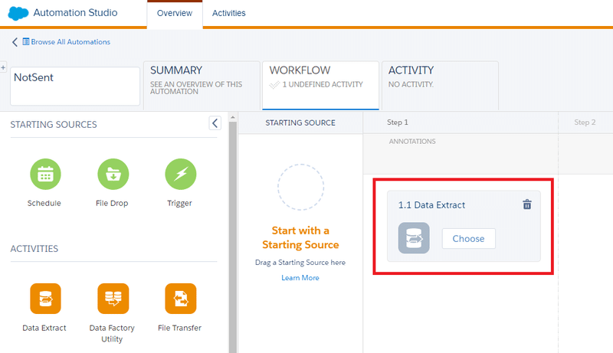Switch to the Activities tab
Viewport: 613px width, 353px height.
(228, 13)
